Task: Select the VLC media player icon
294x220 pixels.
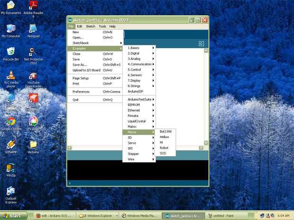Action: pos(11,79)
